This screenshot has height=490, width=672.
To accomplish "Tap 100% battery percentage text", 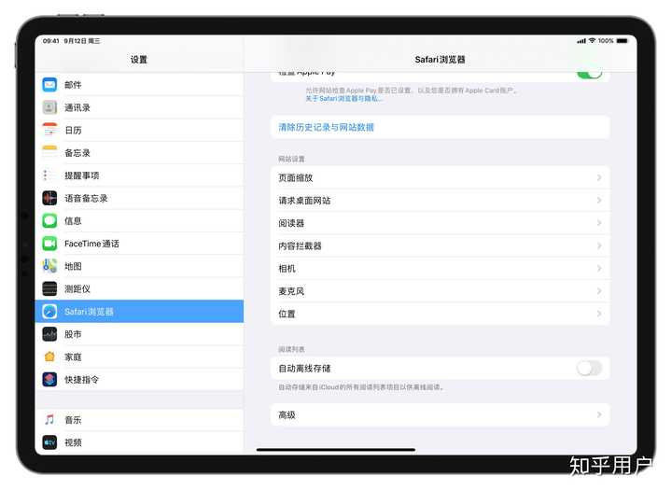I will 606,41.
